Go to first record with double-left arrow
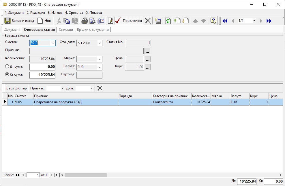This screenshot has height=186, width=285. pos(225,21)
